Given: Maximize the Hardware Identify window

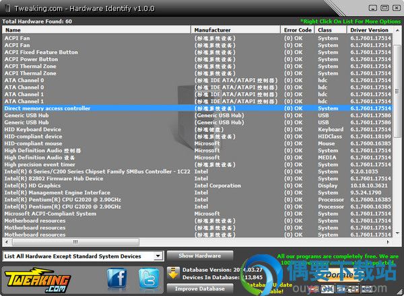Looking at the screenshot, I should (x=384, y=8).
